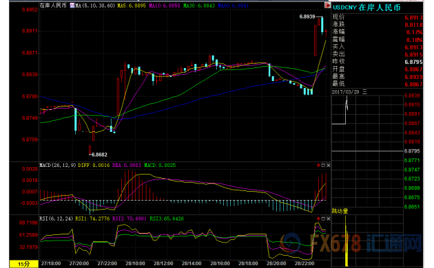The height and width of the screenshot is (268, 434).
Task: Click the 28/22:00 time axis marker
Action: pyautogui.click(x=304, y=263)
